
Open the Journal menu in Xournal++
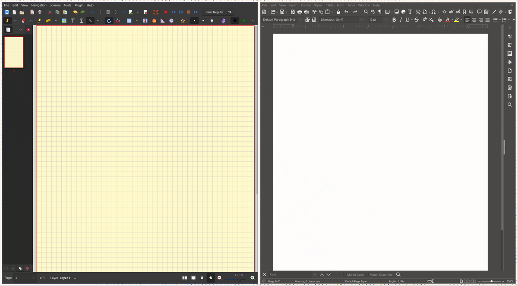click(55, 5)
